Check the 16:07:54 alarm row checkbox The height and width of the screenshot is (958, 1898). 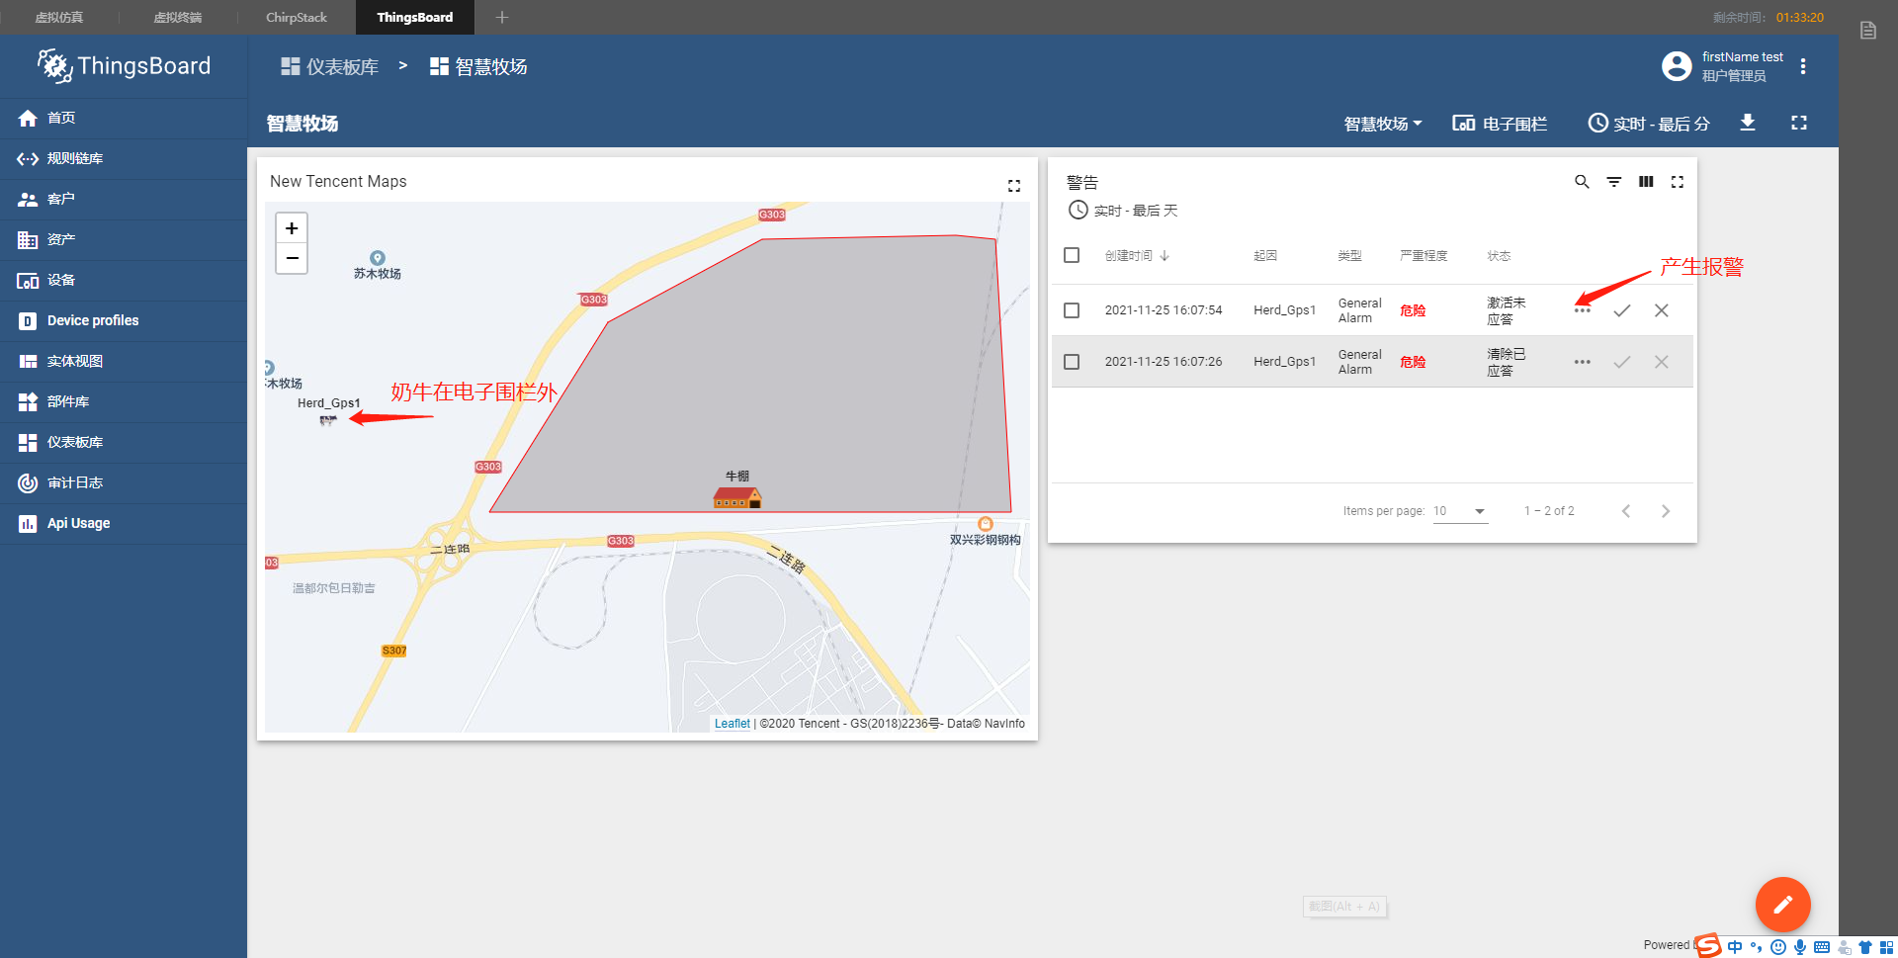coord(1072,309)
